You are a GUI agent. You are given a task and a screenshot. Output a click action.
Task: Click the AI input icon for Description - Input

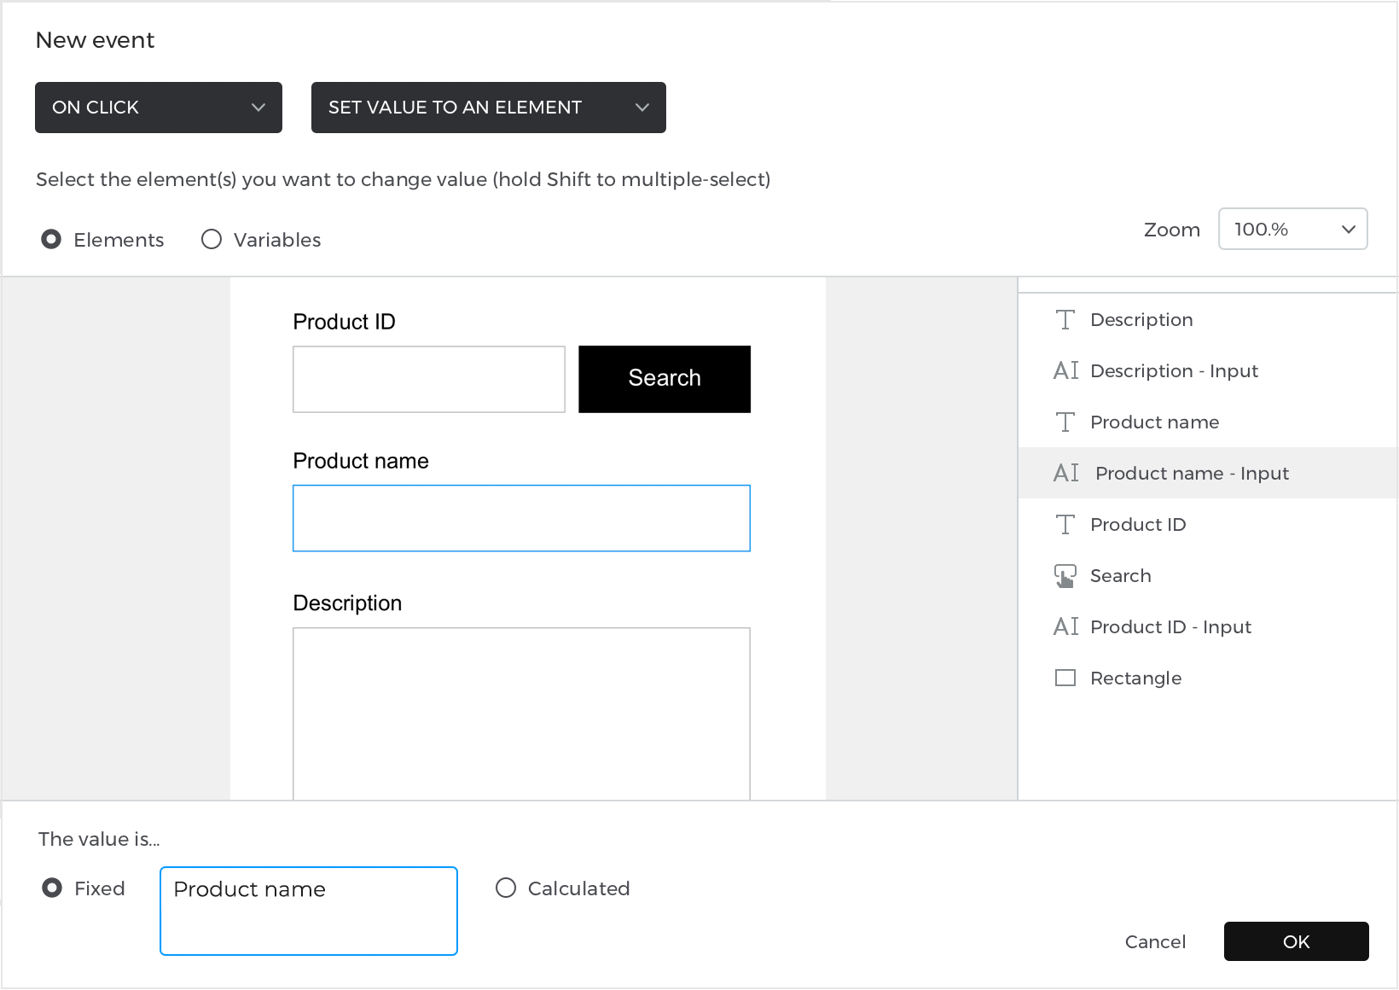1065,370
